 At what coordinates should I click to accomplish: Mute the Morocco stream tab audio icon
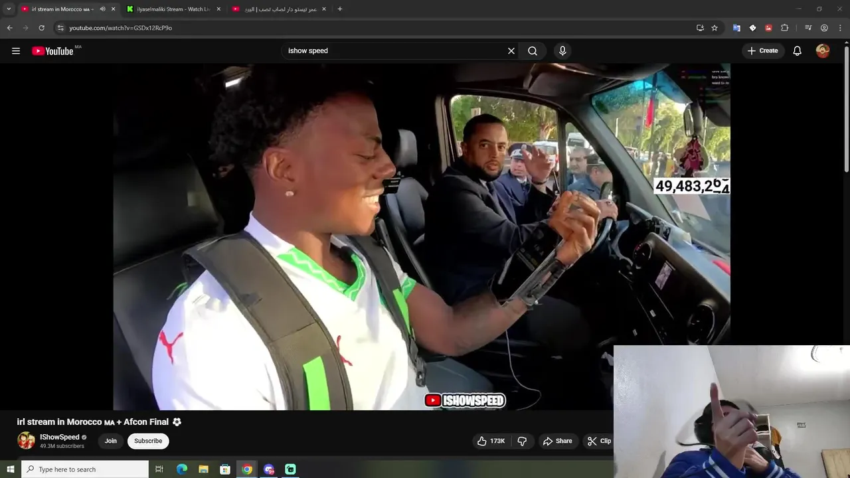(102, 9)
